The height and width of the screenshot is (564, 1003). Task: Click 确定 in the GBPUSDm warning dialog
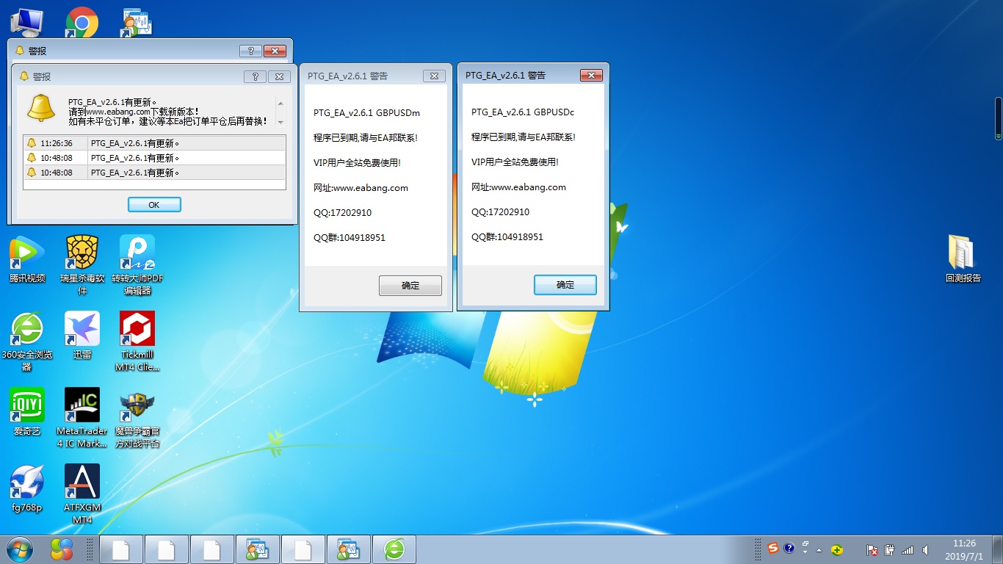pos(410,286)
